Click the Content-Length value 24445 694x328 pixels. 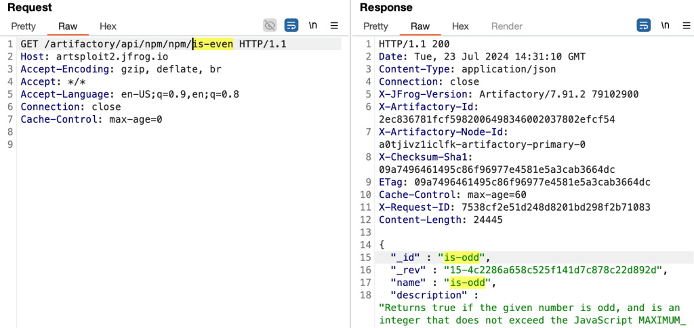(x=488, y=220)
